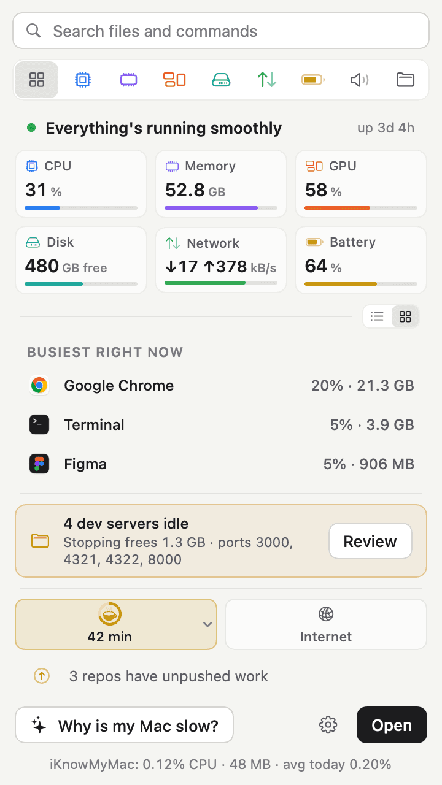Click Chrome's '20% · 21.3 GB' value

point(363,386)
